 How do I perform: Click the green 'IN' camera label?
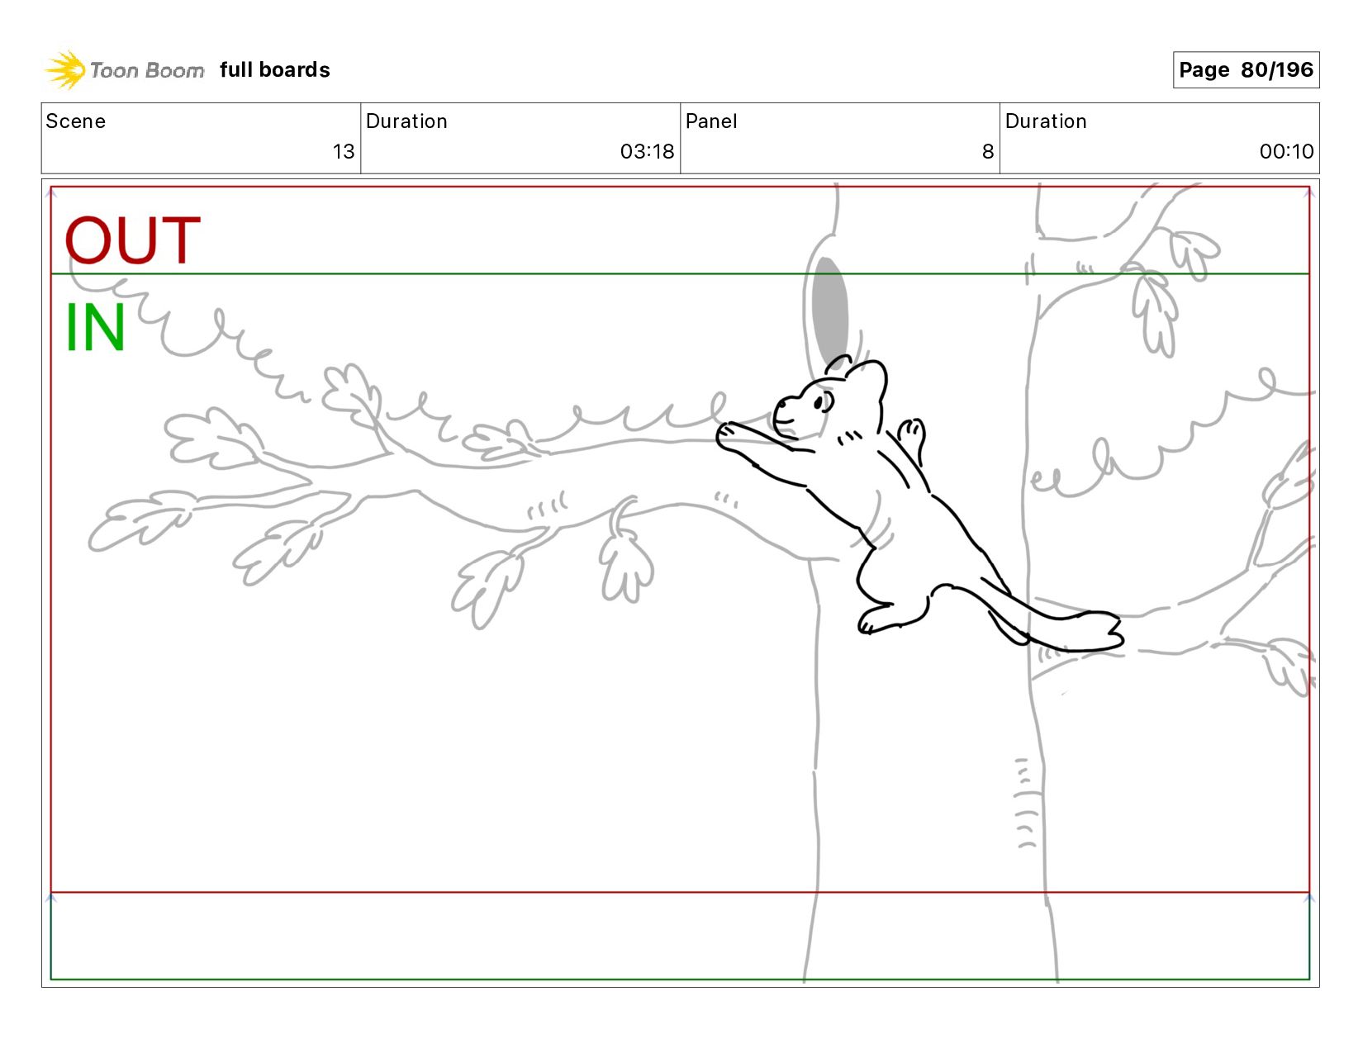pos(95,328)
